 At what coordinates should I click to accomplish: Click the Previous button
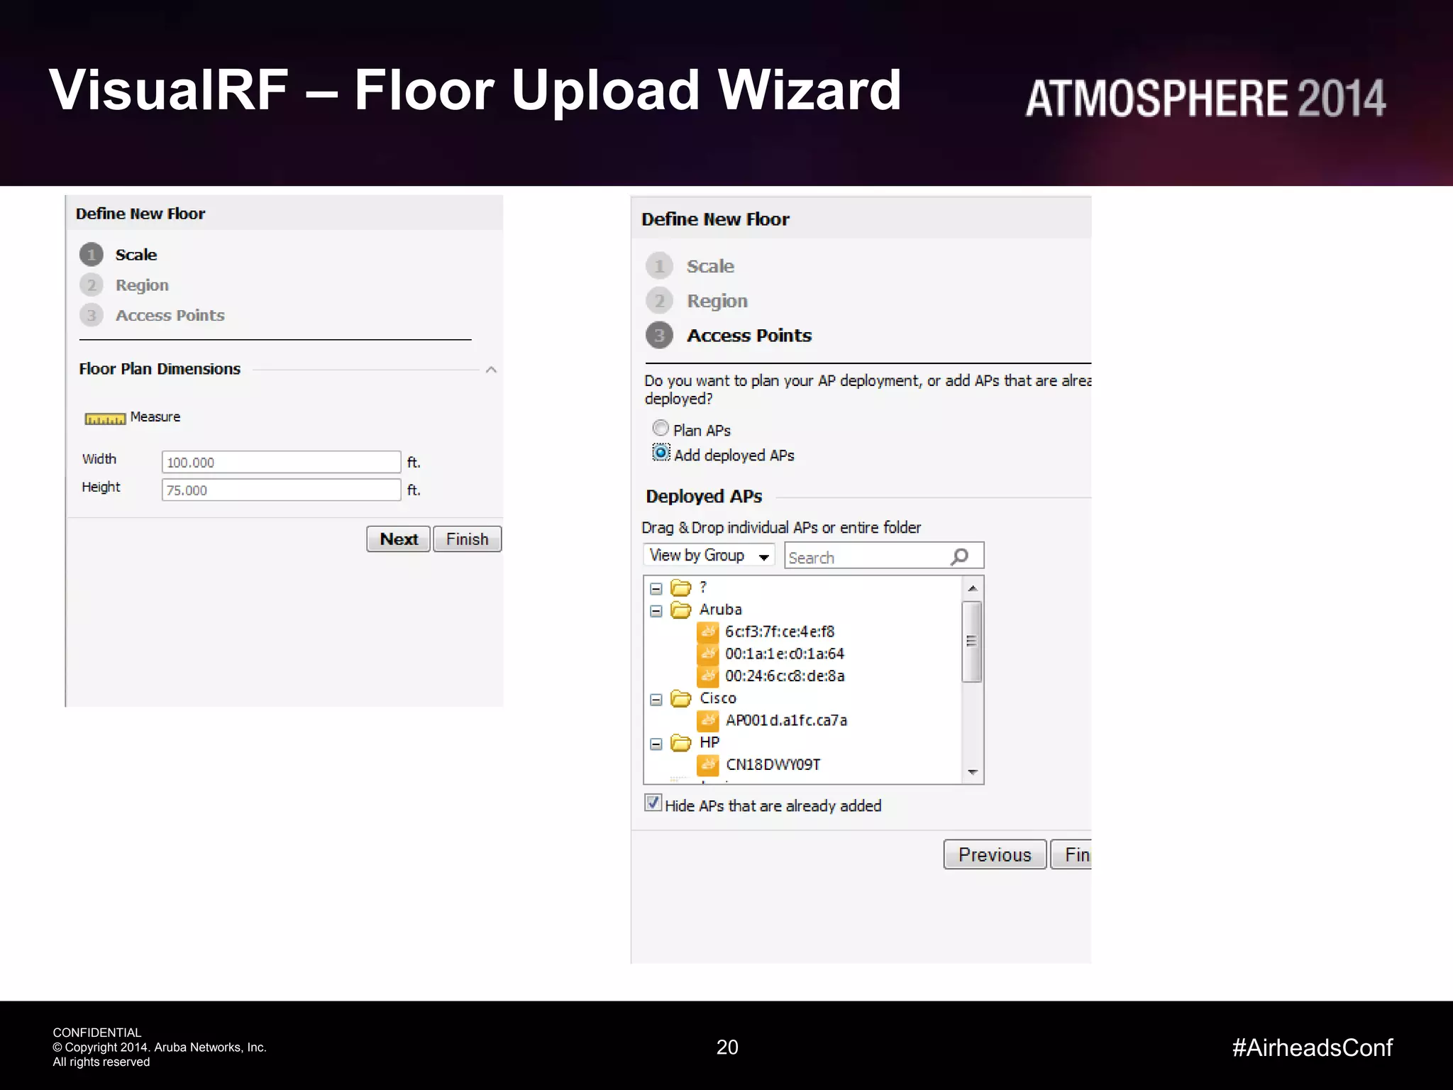click(x=995, y=854)
